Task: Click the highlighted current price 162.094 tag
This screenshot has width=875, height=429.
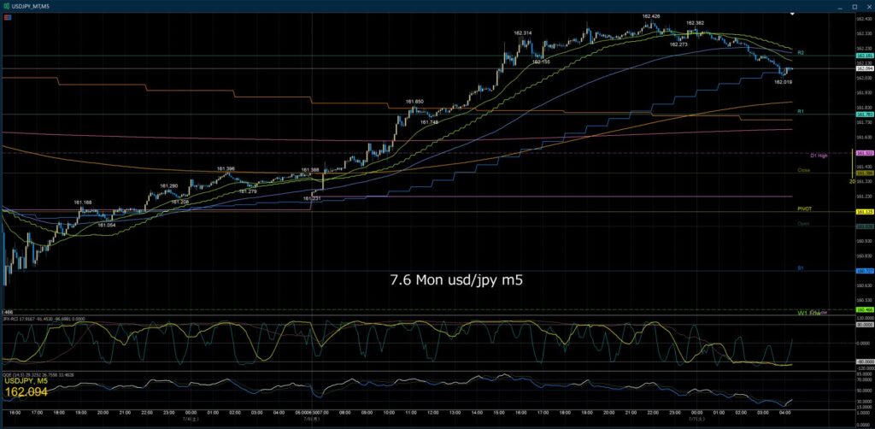Action: click(864, 68)
